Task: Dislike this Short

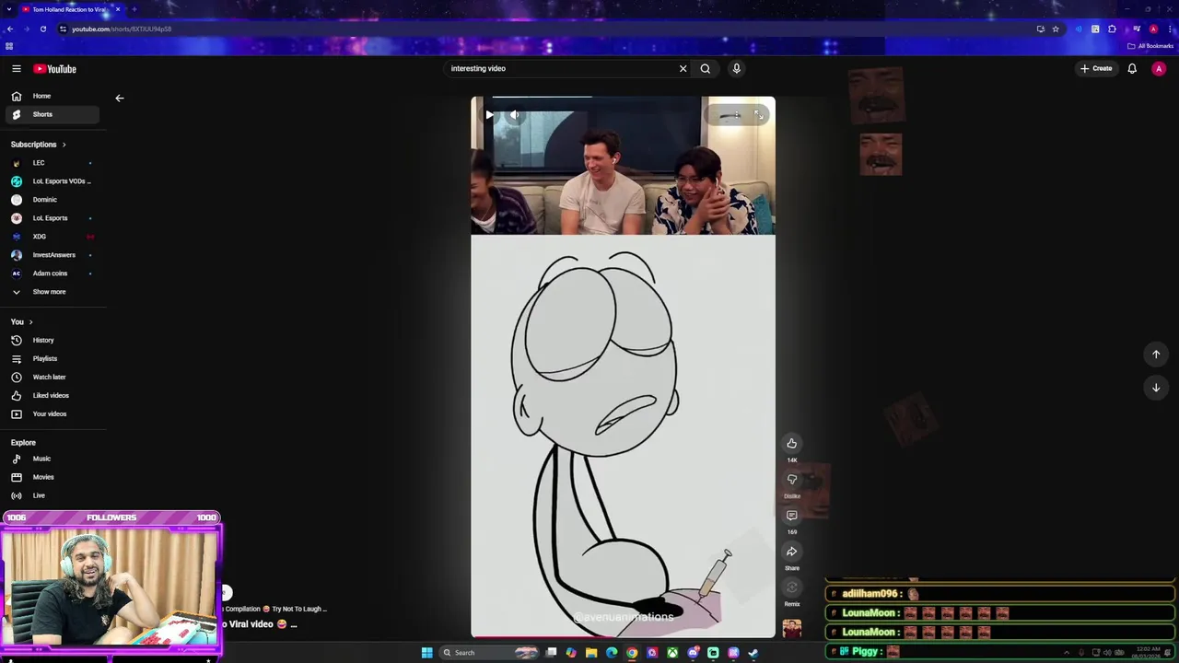Action: coord(791,480)
